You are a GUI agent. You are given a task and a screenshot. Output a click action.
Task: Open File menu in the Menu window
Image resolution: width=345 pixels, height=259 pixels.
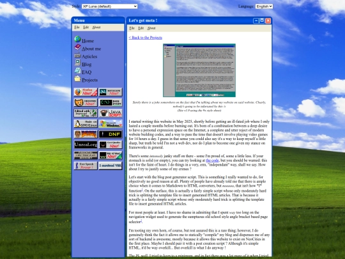(77, 27)
